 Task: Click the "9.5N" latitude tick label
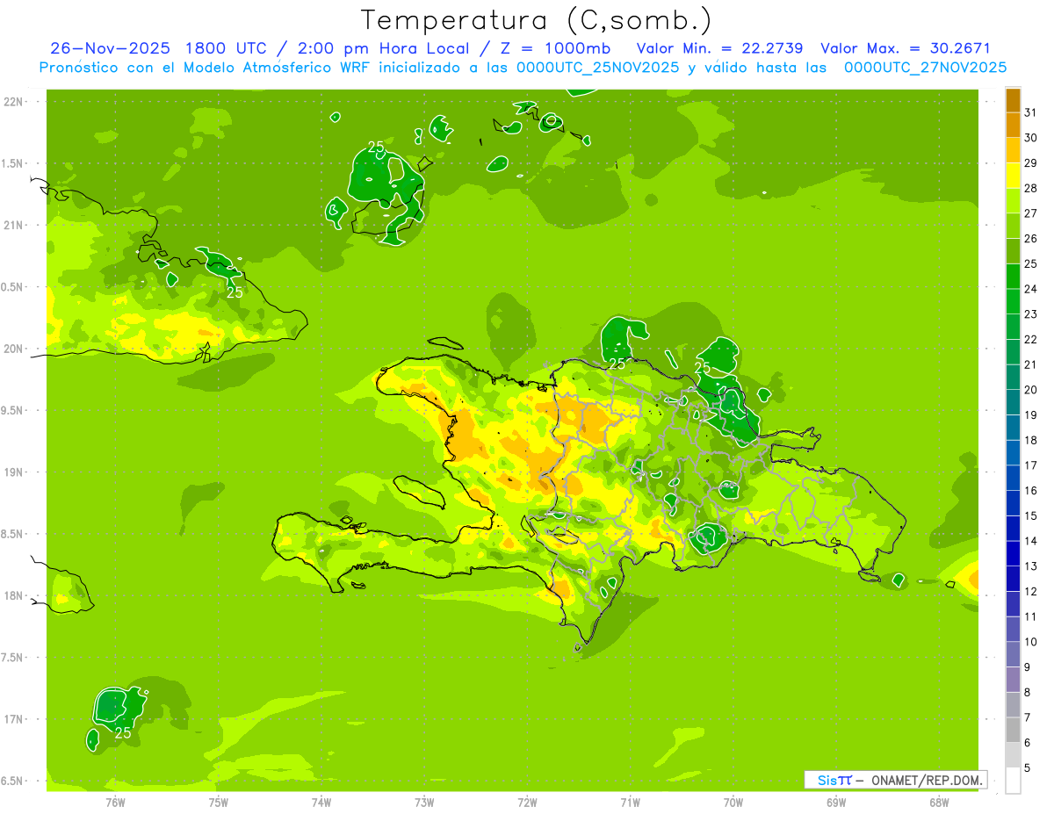(x=13, y=411)
